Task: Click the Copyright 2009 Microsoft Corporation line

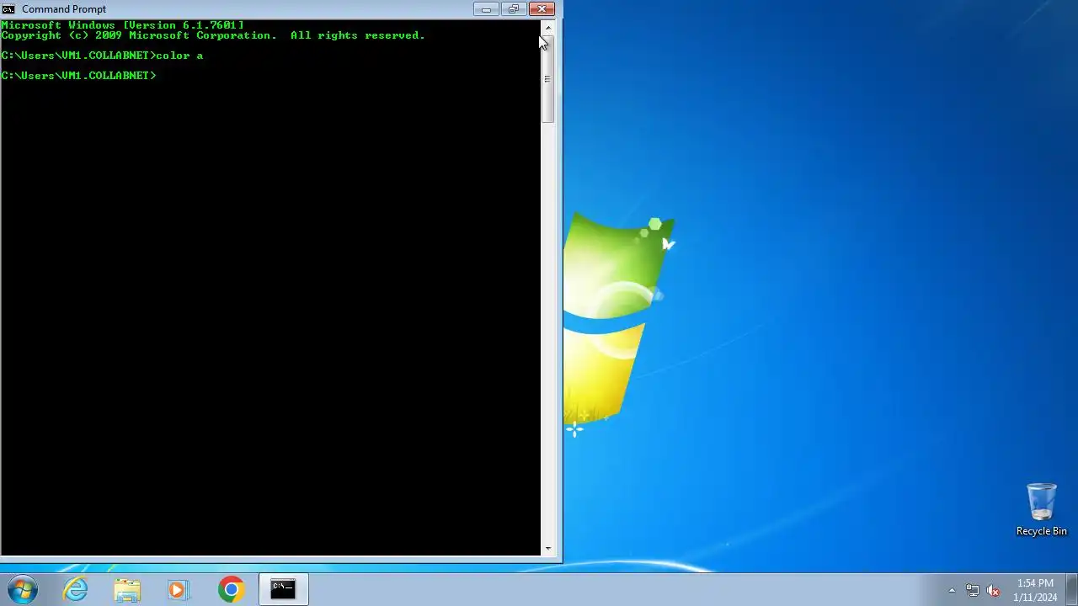Action: (213, 35)
